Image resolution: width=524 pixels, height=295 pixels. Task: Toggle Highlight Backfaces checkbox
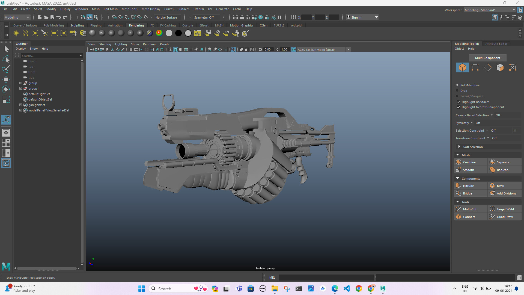(x=459, y=102)
